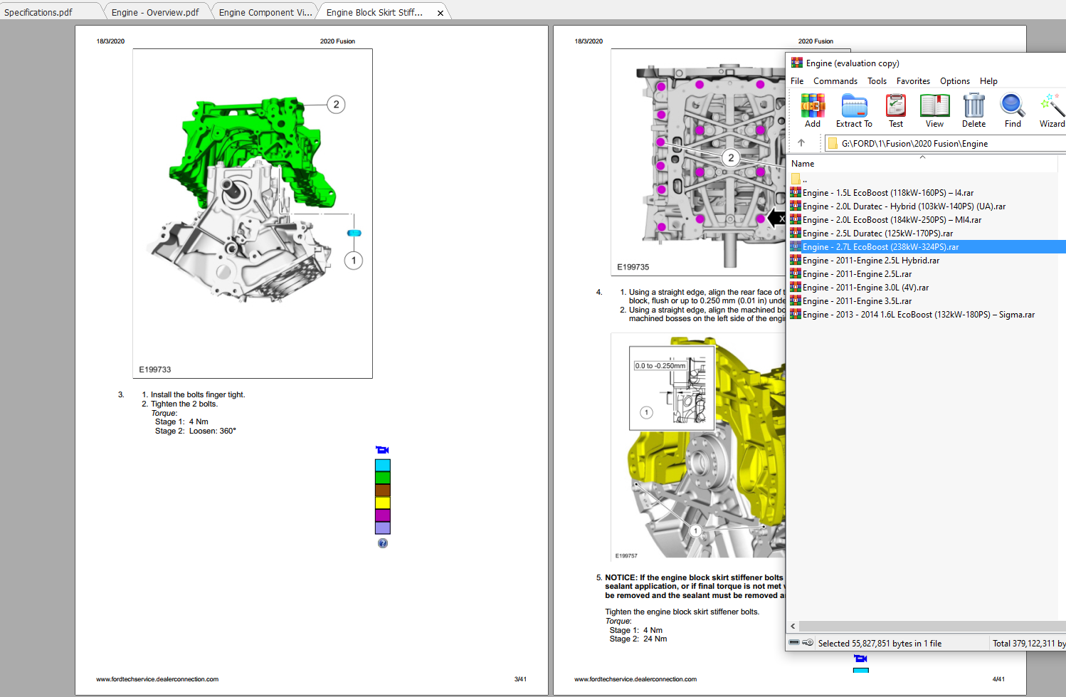
Task: Open the PDF help question mark icon
Action: (x=383, y=543)
